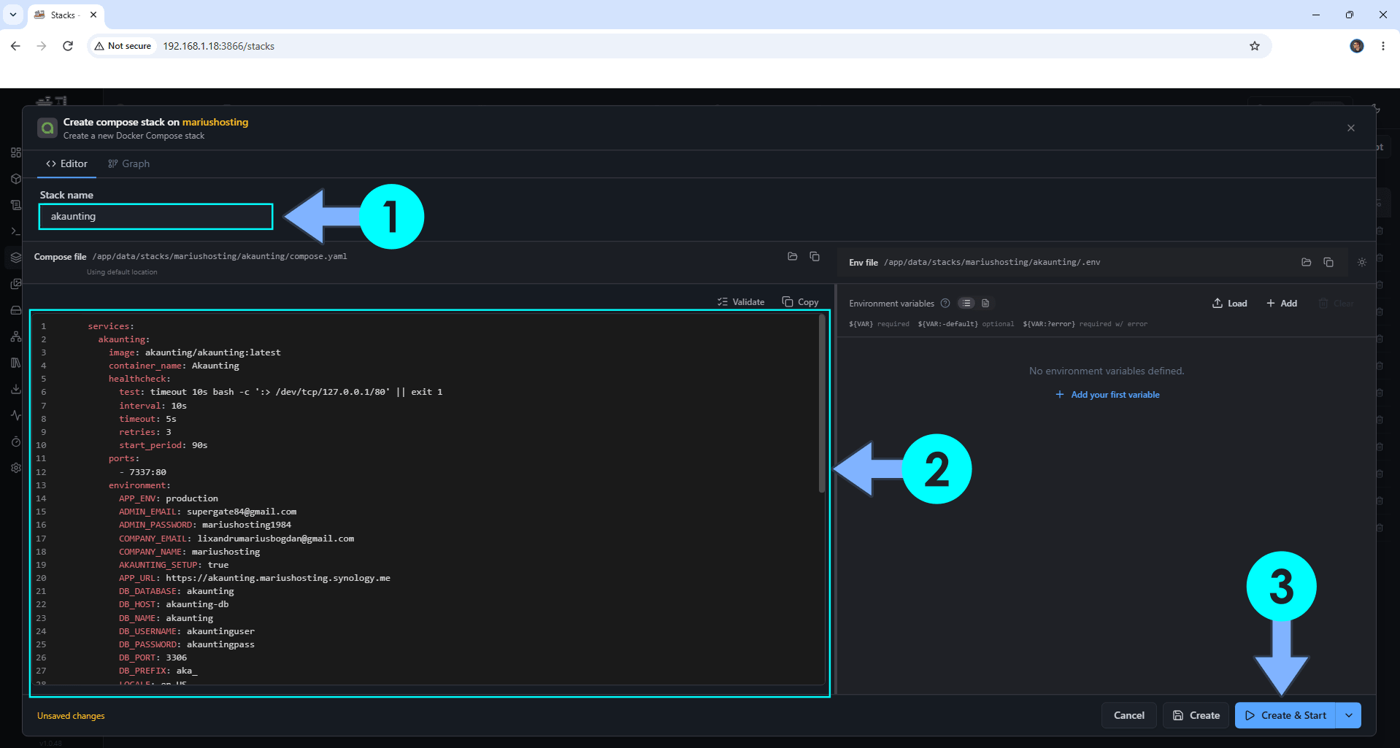Open activity pulse icon in background sidebar
This screenshot has width=1400, height=748.
click(x=15, y=415)
